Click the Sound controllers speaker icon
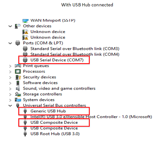Viewport: 160px width, 141px height. [18, 89]
